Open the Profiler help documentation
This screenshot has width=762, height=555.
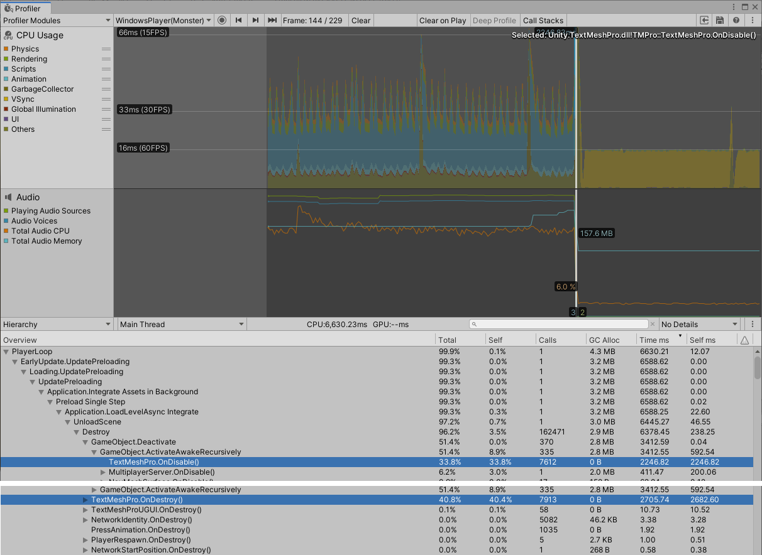tap(736, 20)
